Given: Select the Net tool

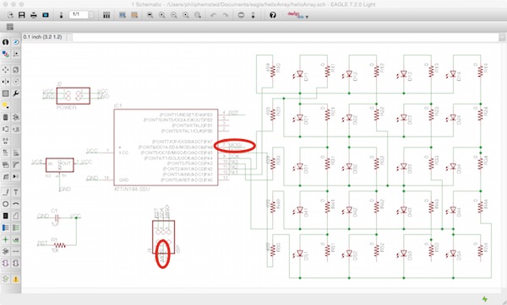Looking at the screenshot, I should (x=15, y=227).
